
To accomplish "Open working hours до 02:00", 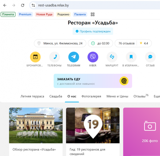I will click(x=101, y=43).
